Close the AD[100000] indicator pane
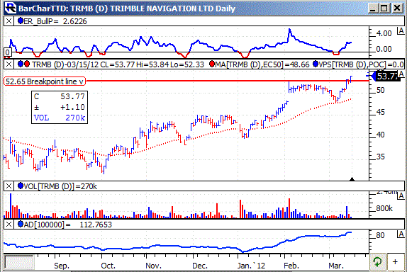The height and width of the screenshot is (272, 407). coord(9,225)
